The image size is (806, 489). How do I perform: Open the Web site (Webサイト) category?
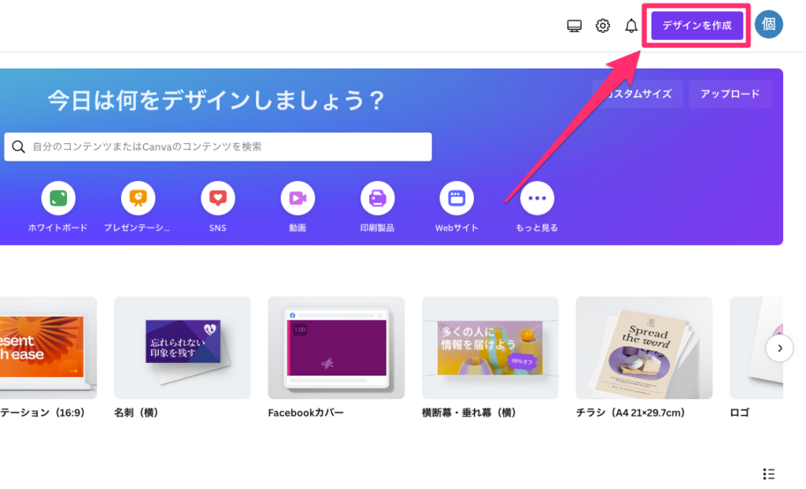pyautogui.click(x=457, y=198)
